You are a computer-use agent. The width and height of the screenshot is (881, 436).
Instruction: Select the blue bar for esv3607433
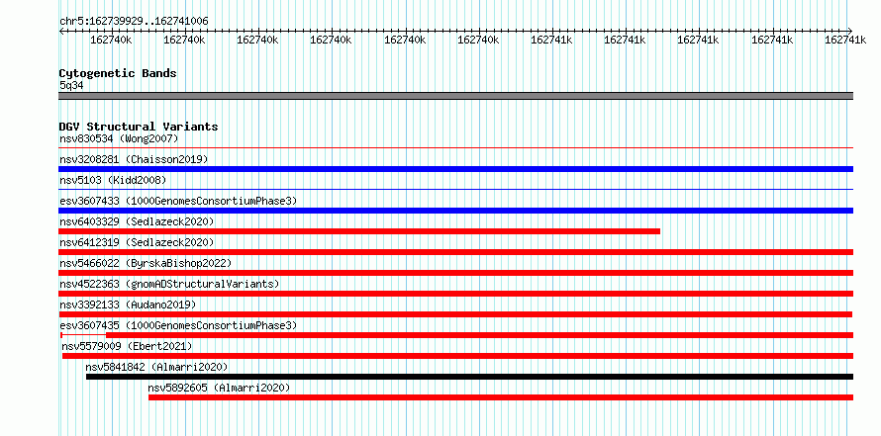pos(455,211)
